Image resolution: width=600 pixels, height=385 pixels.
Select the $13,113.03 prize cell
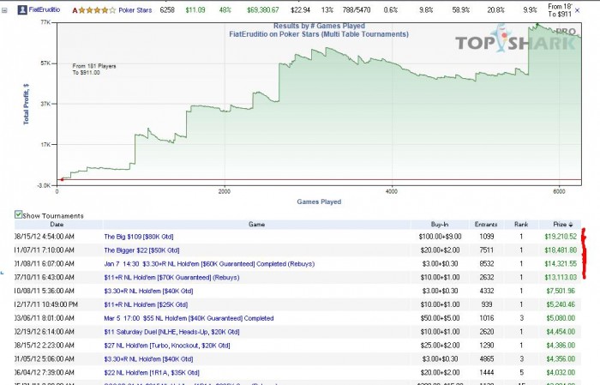coord(561,278)
